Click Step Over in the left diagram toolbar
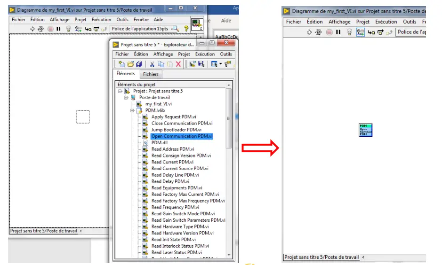Screen dimensions: 442x265 click(96, 29)
